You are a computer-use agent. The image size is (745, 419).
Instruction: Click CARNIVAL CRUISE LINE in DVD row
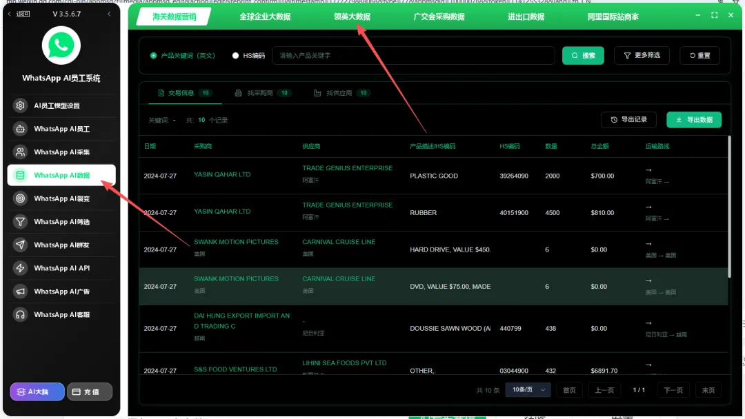338,279
